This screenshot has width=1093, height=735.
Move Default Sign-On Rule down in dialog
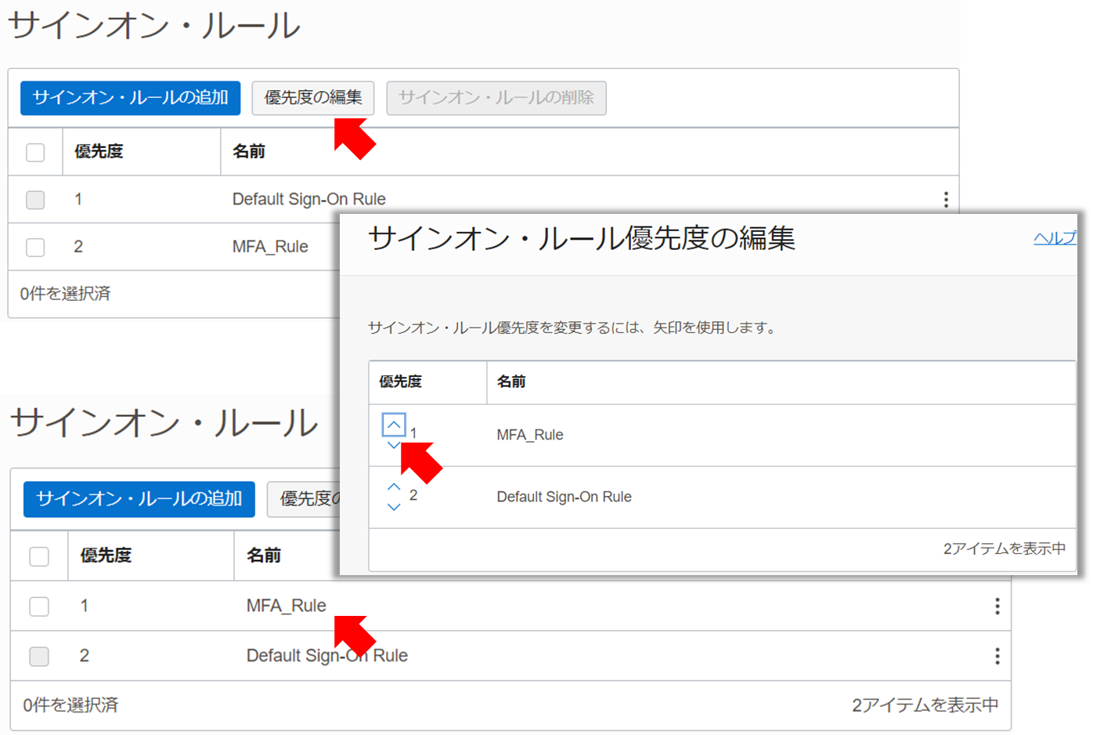point(394,507)
